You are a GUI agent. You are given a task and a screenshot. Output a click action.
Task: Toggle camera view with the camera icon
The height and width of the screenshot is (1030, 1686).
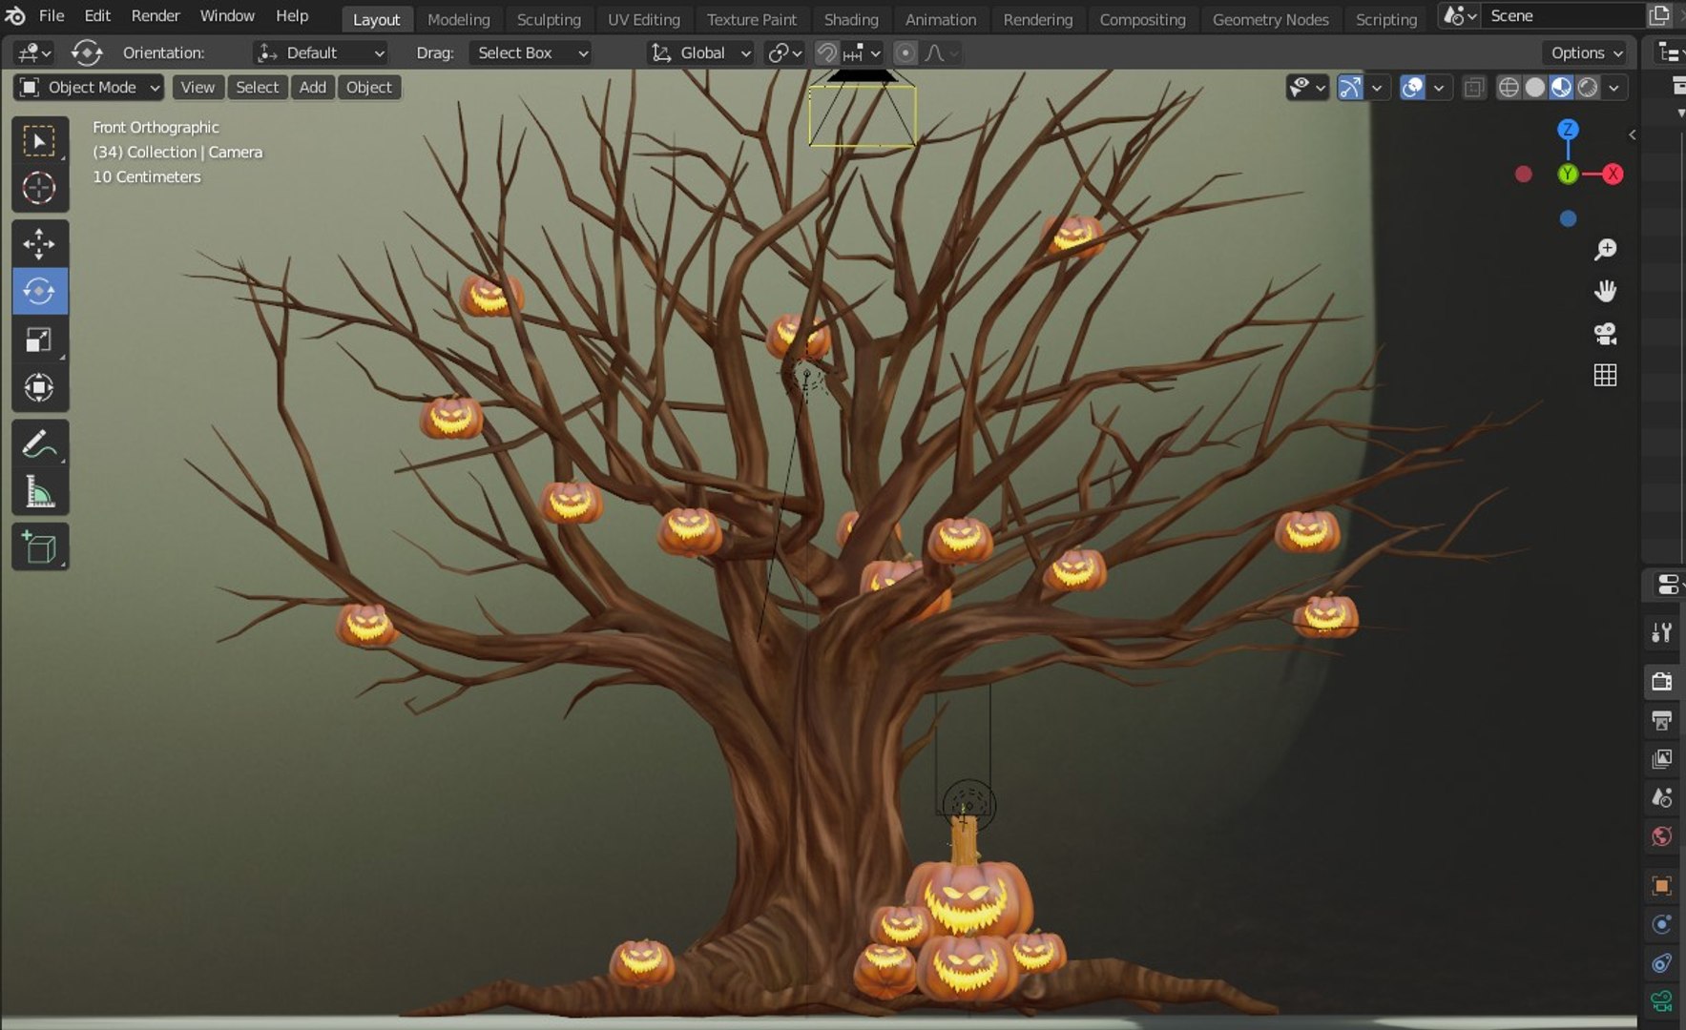click(1606, 333)
